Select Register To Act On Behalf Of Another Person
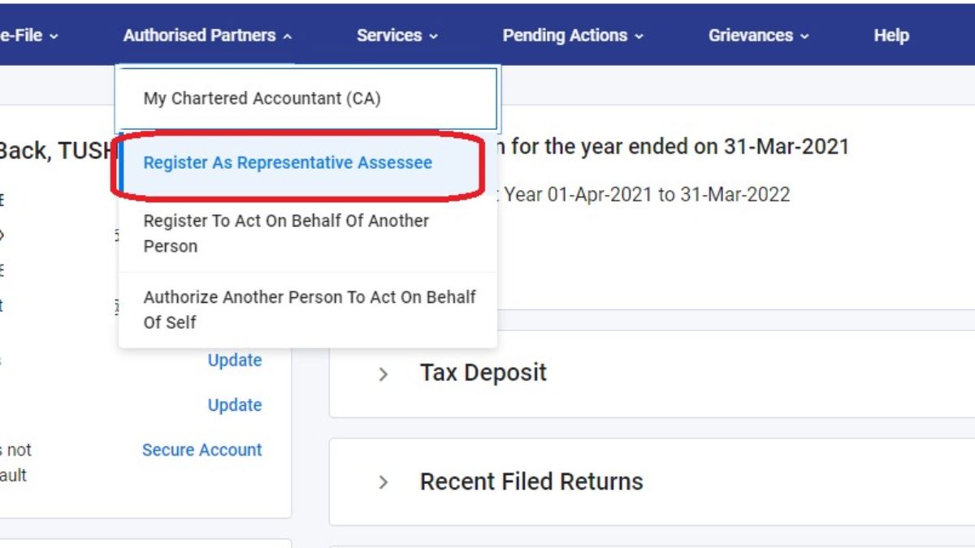The image size is (975, 548). click(286, 233)
